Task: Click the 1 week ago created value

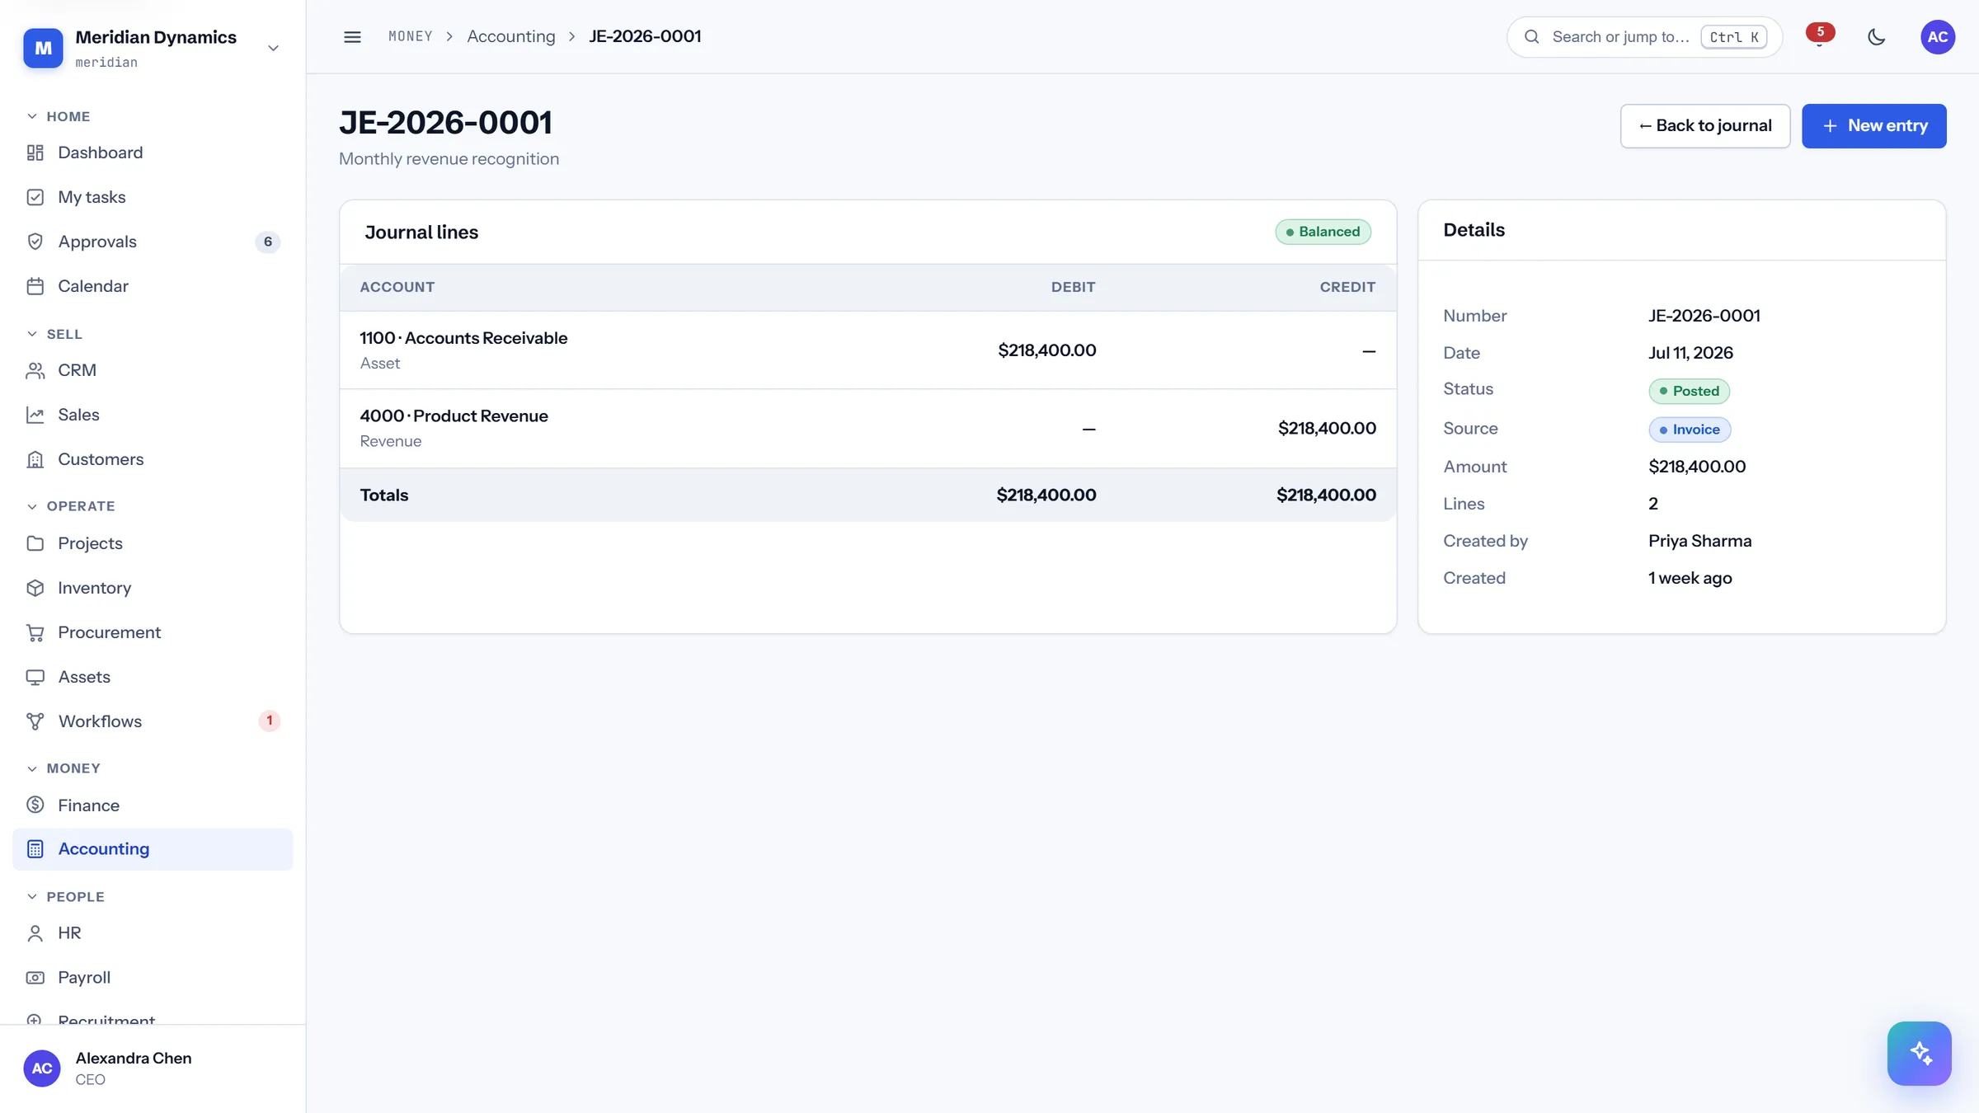Action: click(1690, 578)
